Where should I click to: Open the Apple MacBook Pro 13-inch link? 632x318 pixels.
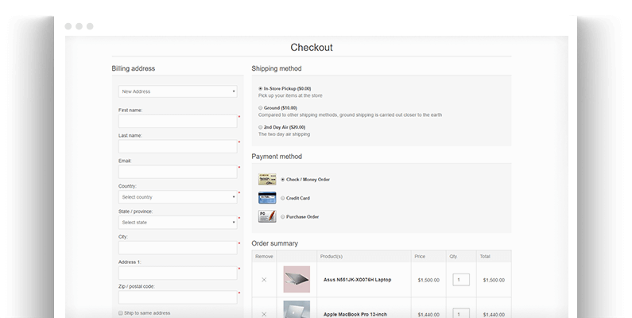coord(355,314)
